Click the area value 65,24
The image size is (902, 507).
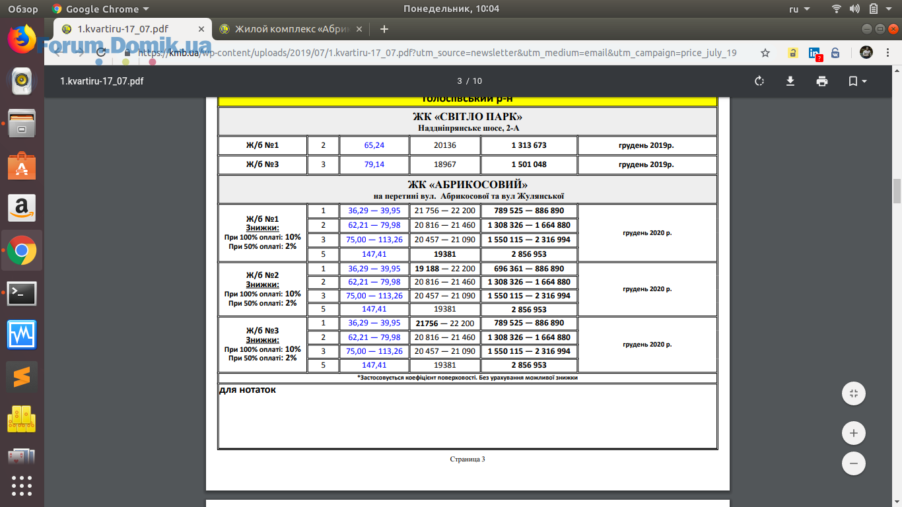point(374,145)
